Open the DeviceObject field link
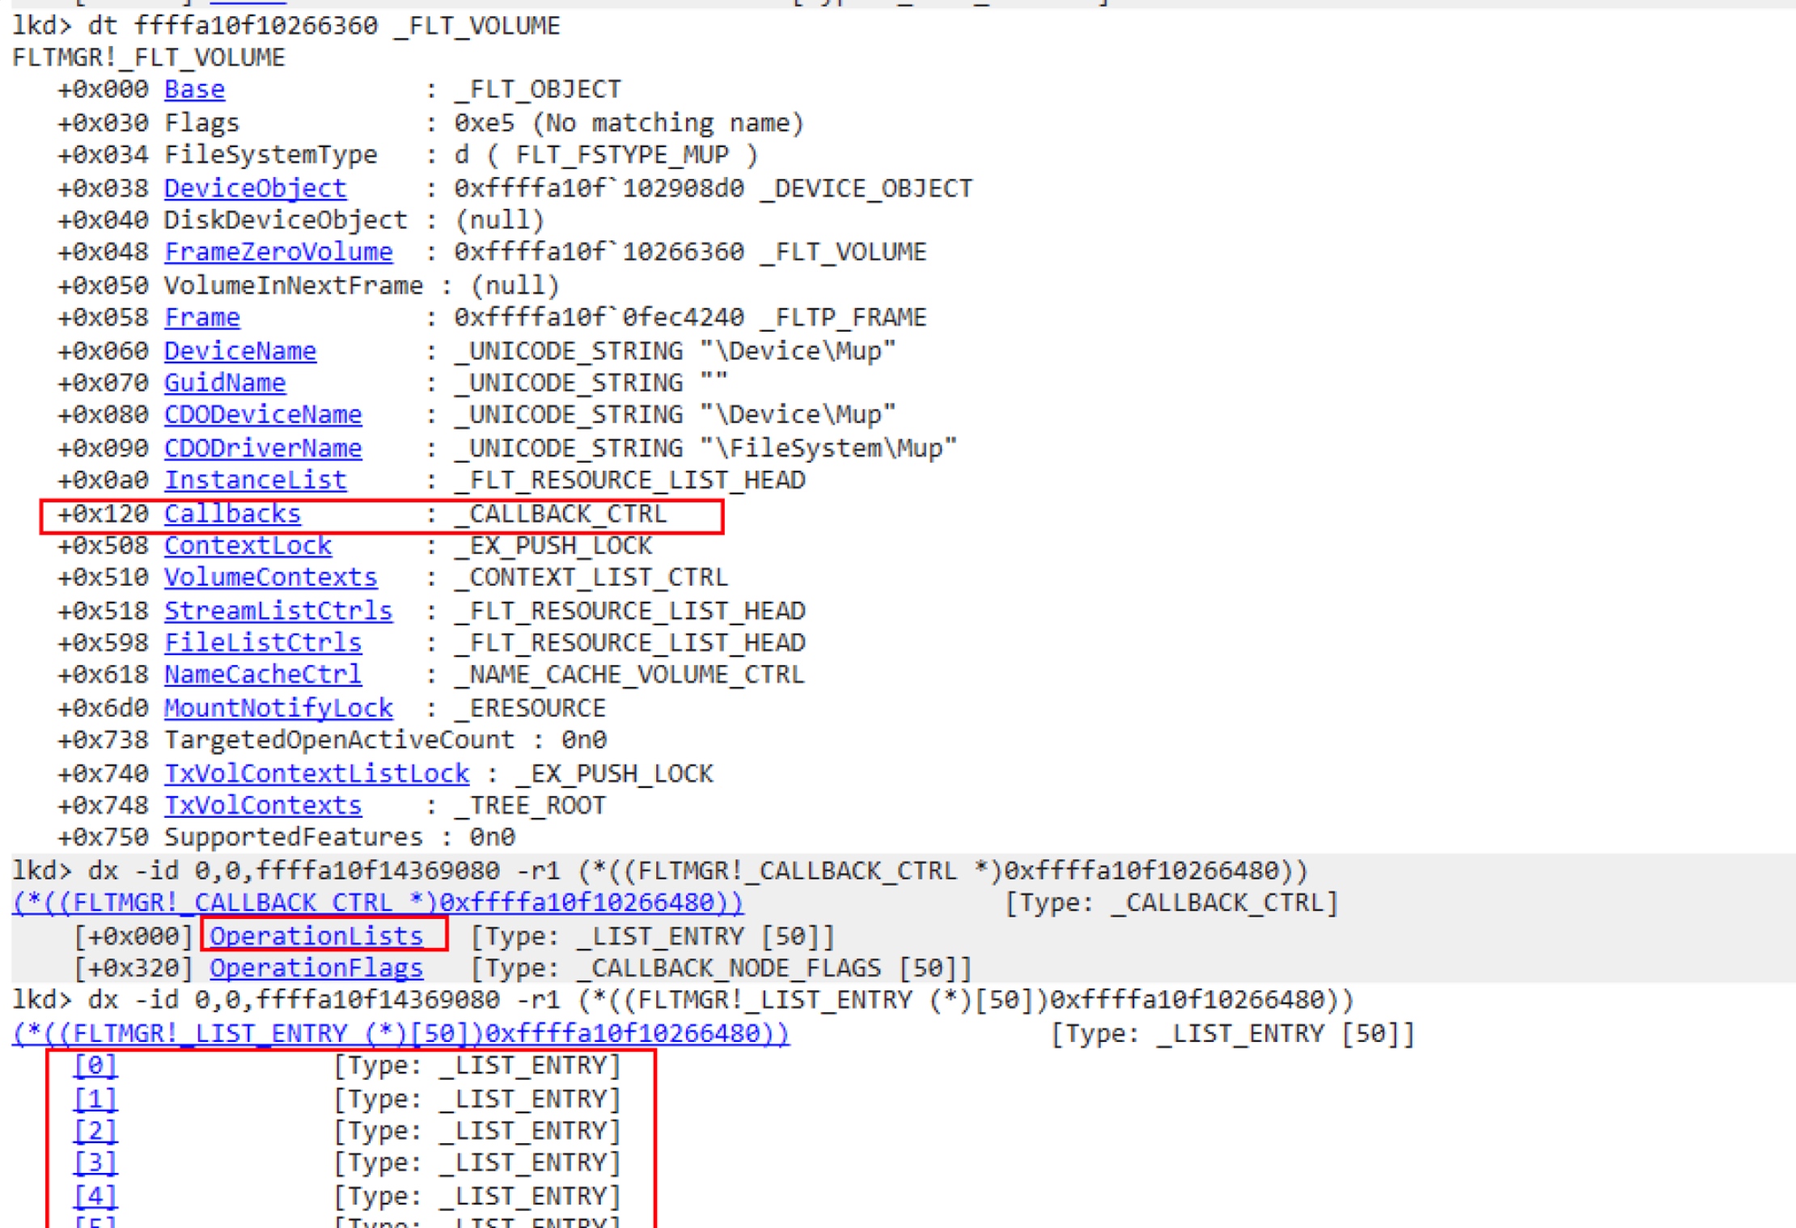 coord(255,188)
